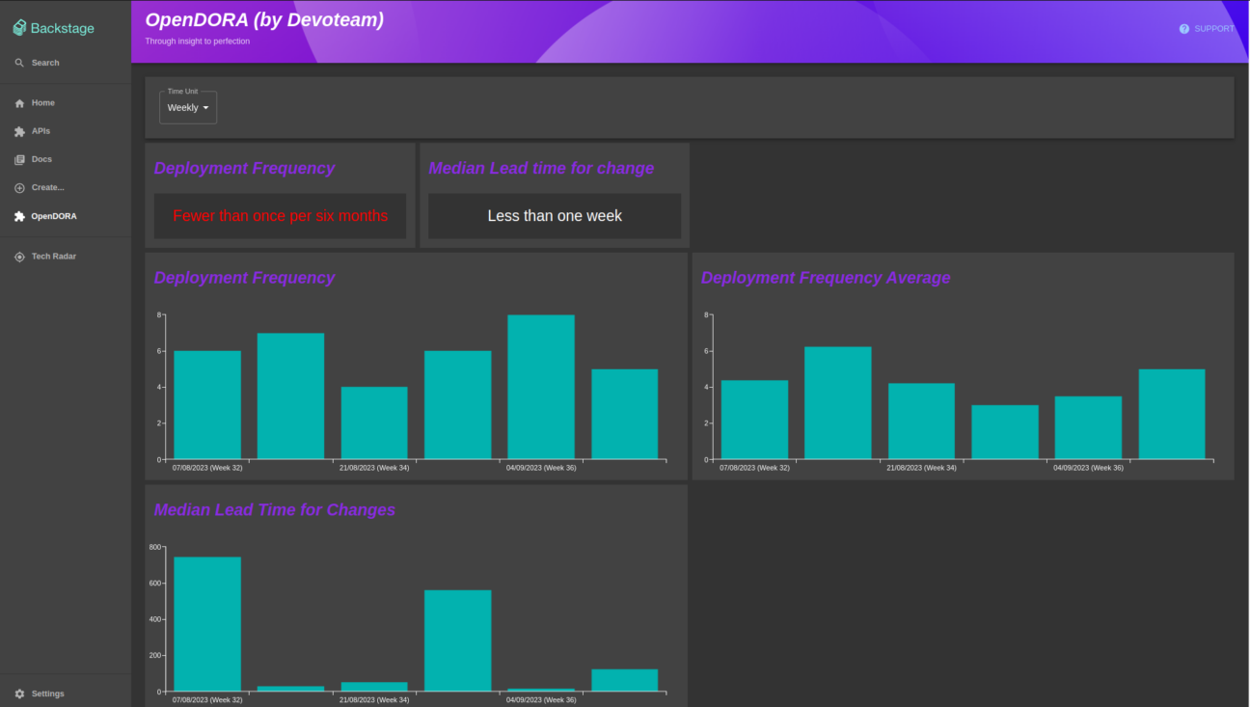The width and height of the screenshot is (1250, 707).
Task: Click Week 32 bar in Median Lead Time chart
Action: (x=207, y=624)
